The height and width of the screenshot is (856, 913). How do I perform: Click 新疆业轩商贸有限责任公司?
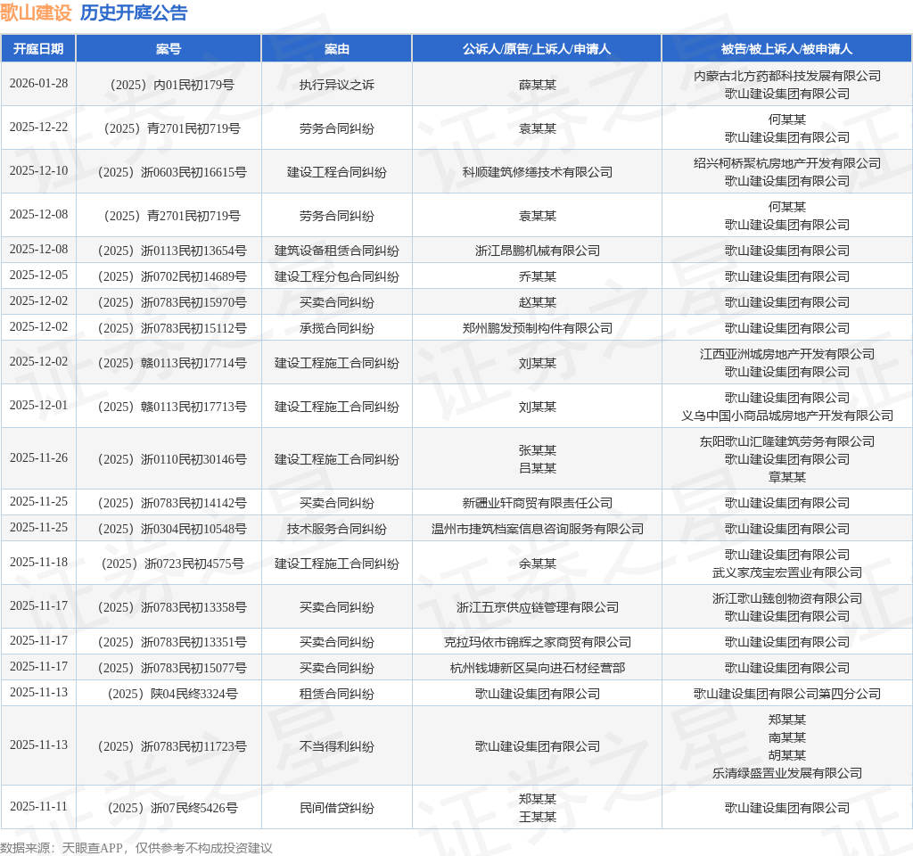[537, 503]
